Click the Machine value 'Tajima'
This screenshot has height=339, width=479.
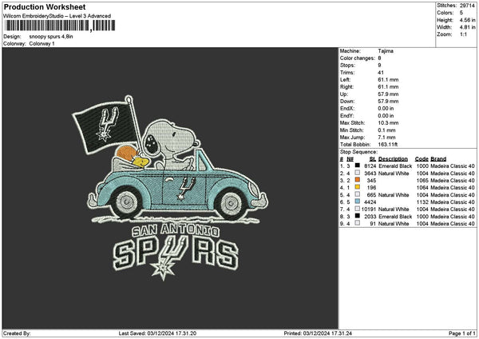pyautogui.click(x=386, y=51)
